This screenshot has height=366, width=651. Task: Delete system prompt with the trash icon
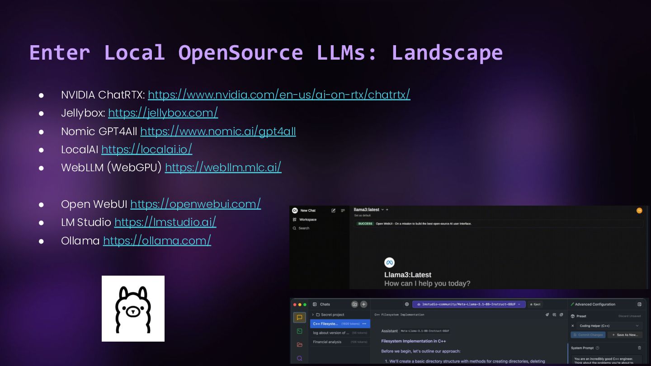639,348
